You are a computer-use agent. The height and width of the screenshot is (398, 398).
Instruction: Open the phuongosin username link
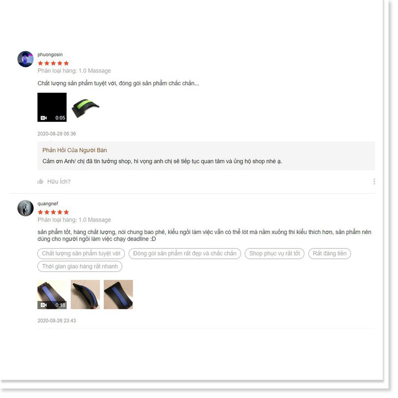point(51,55)
